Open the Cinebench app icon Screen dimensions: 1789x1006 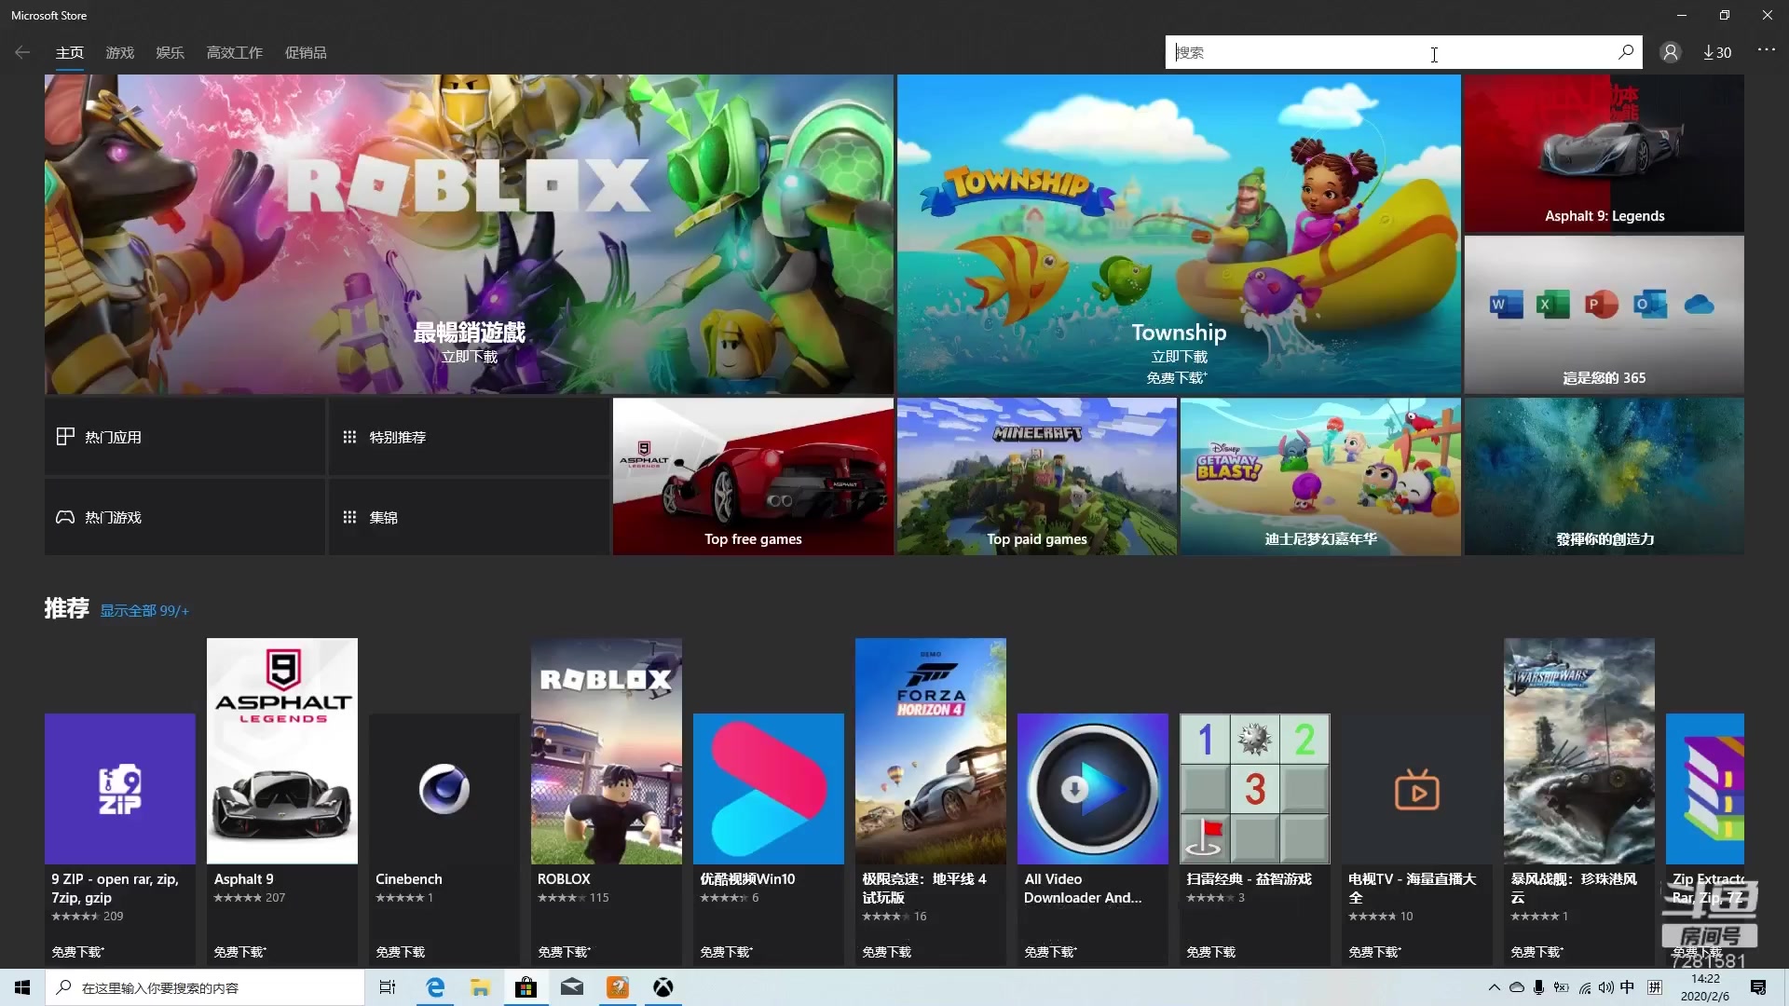coord(444,789)
